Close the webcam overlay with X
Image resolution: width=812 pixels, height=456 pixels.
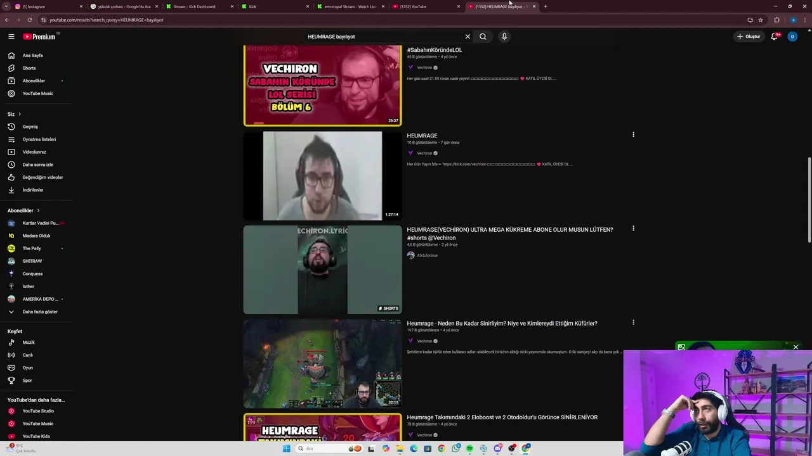point(796,347)
